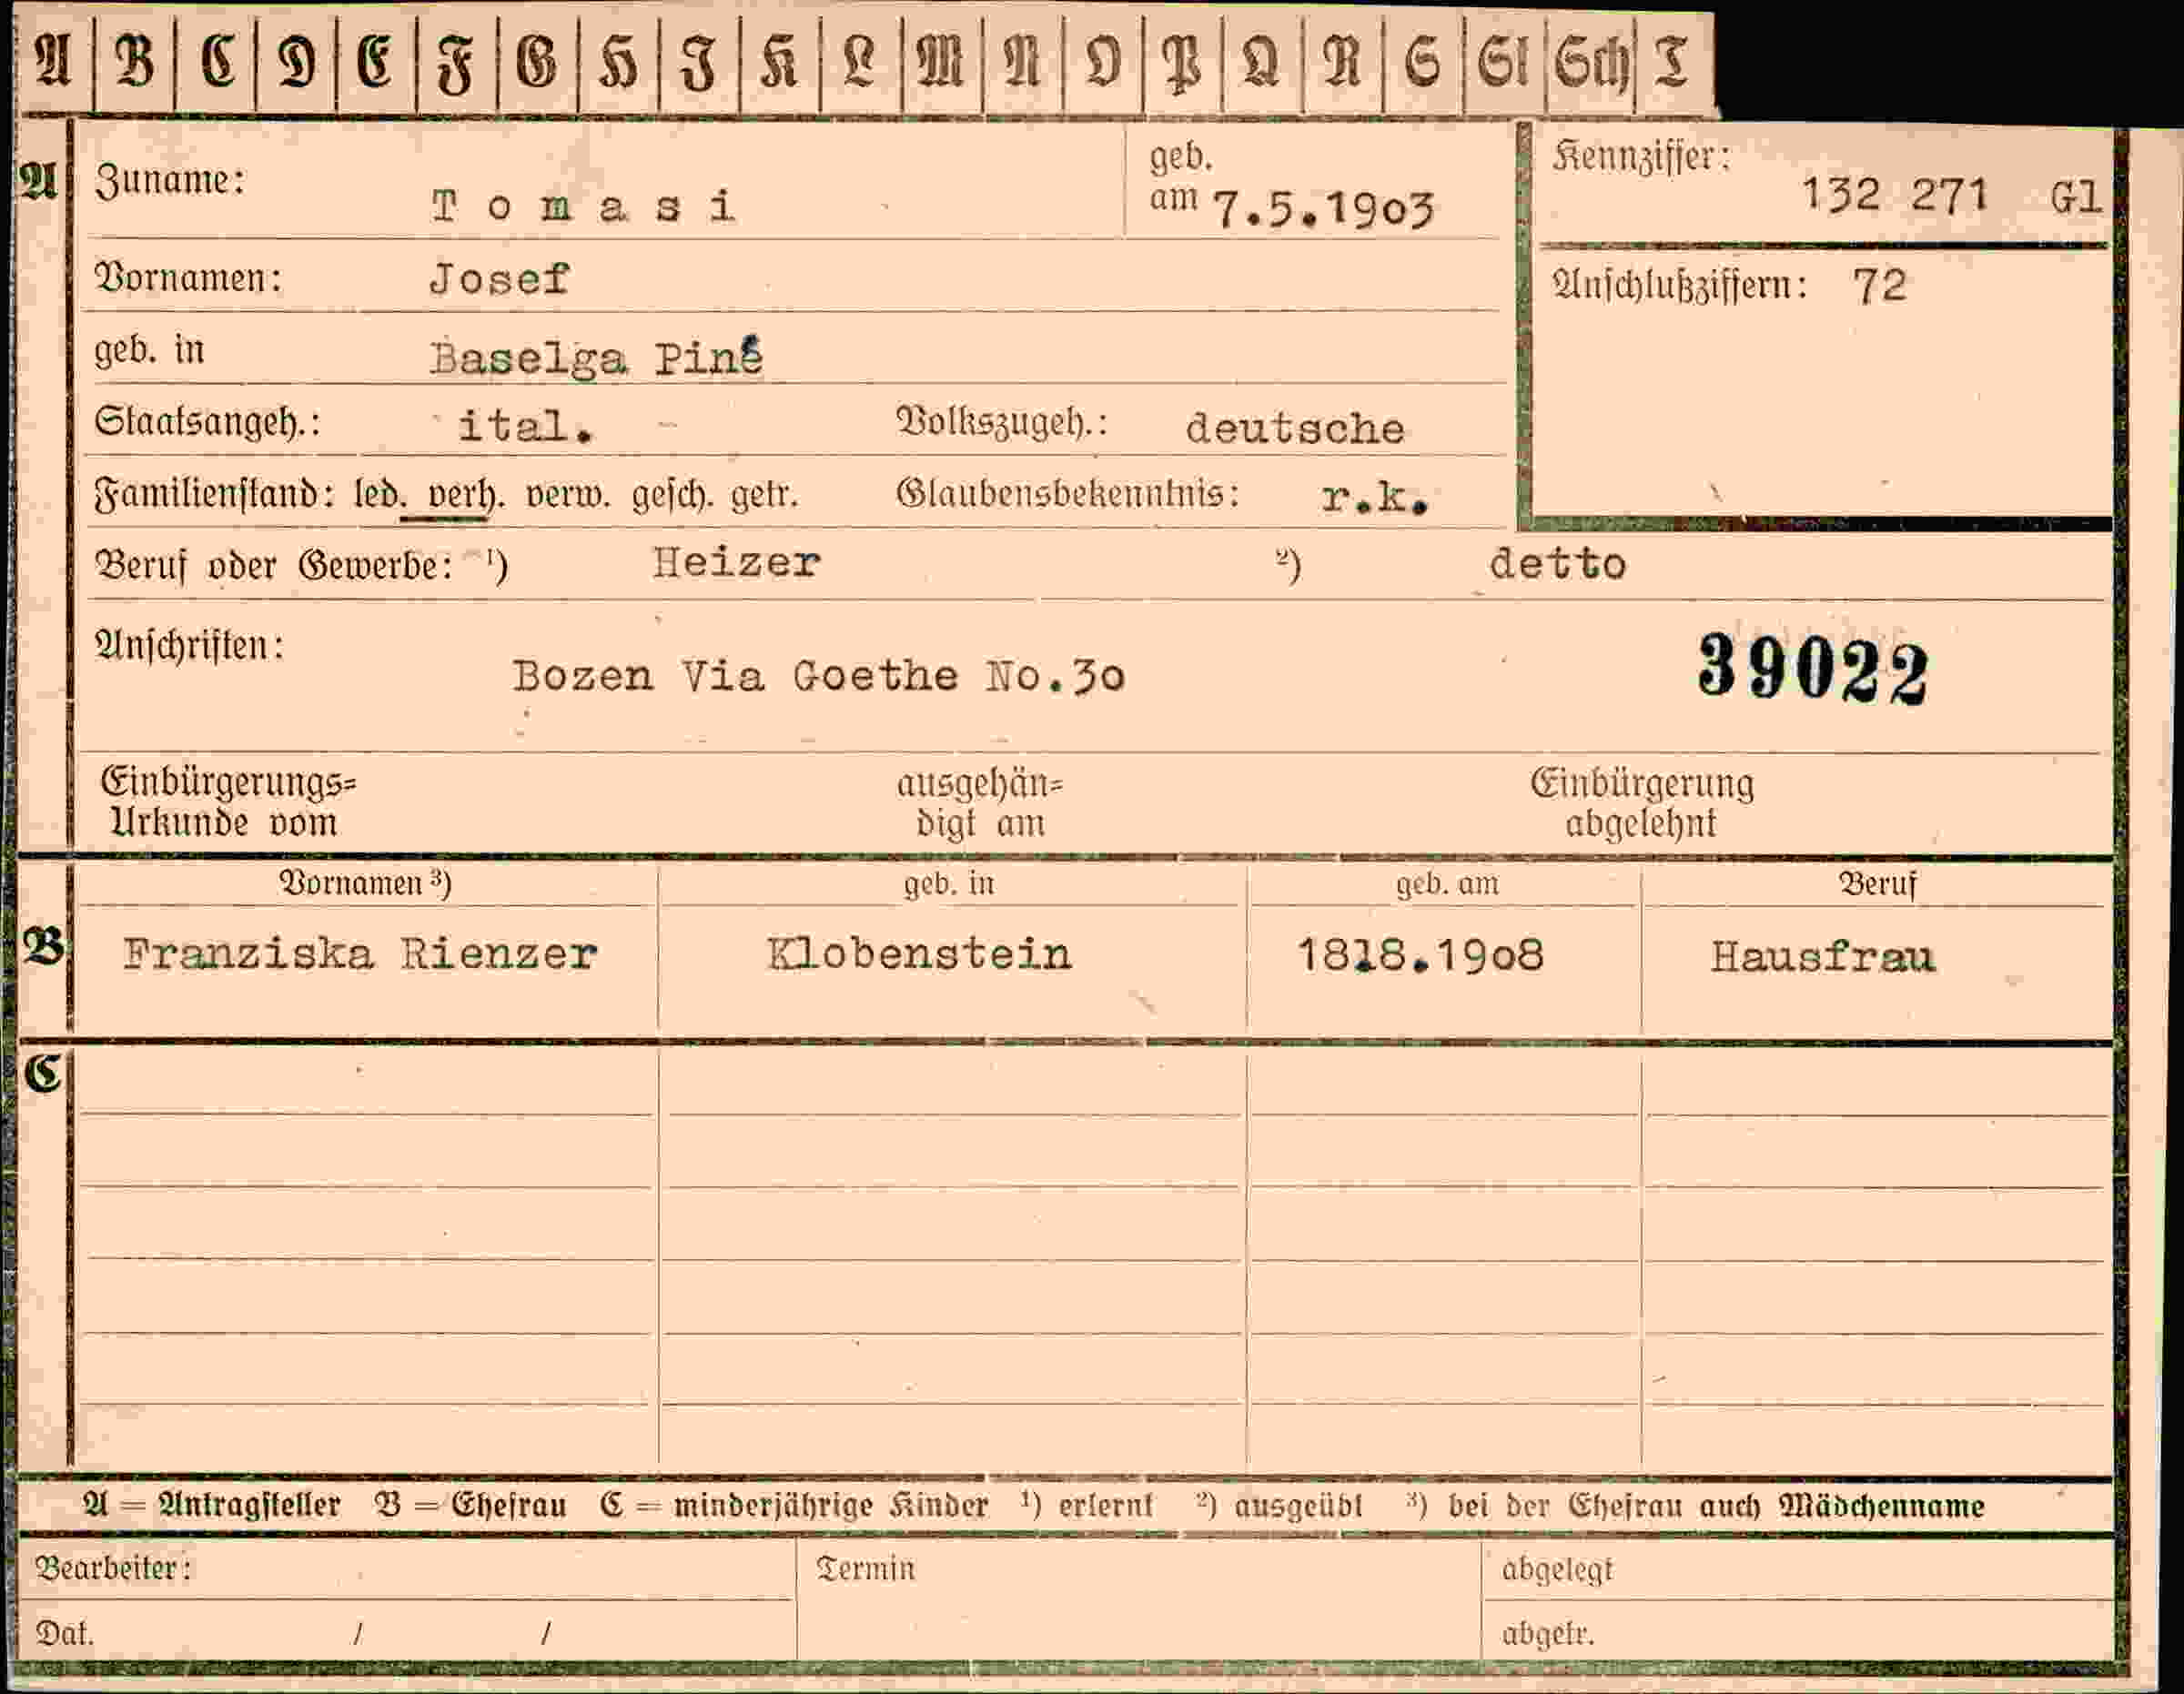Image resolution: width=2184 pixels, height=1694 pixels.
Task: Click the Anschriften label
Action: (189, 647)
